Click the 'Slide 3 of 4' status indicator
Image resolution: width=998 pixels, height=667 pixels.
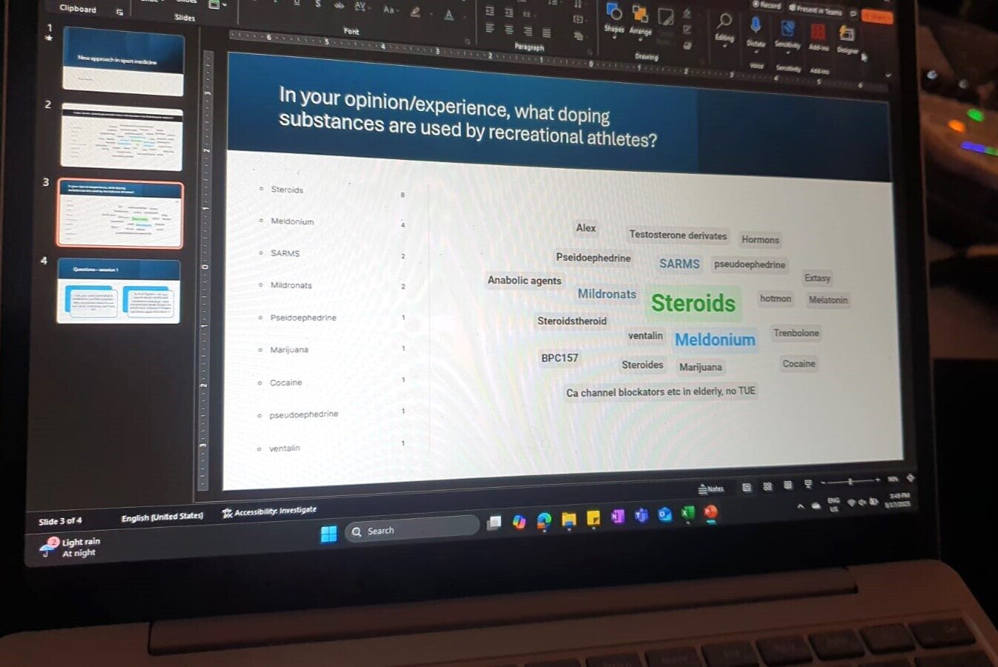tap(60, 521)
